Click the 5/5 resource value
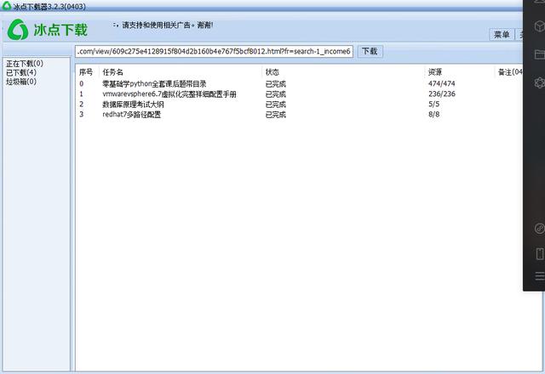 [x=433, y=104]
